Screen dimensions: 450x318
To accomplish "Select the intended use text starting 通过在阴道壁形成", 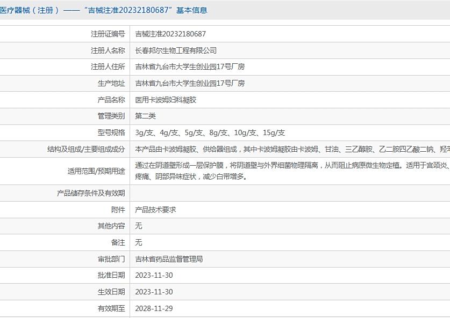I will point(292,171).
